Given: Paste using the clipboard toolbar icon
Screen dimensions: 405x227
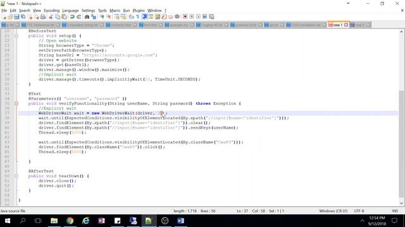Looking at the screenshot, I should pos(64,17).
